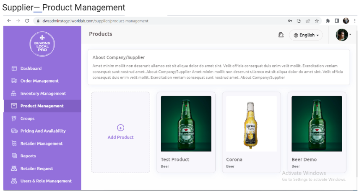Open the Corona product card
This screenshot has width=359, height=192.
pyautogui.click(x=251, y=132)
